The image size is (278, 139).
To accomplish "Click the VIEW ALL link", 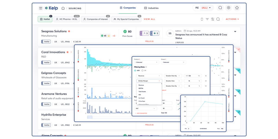I will 149,19.
